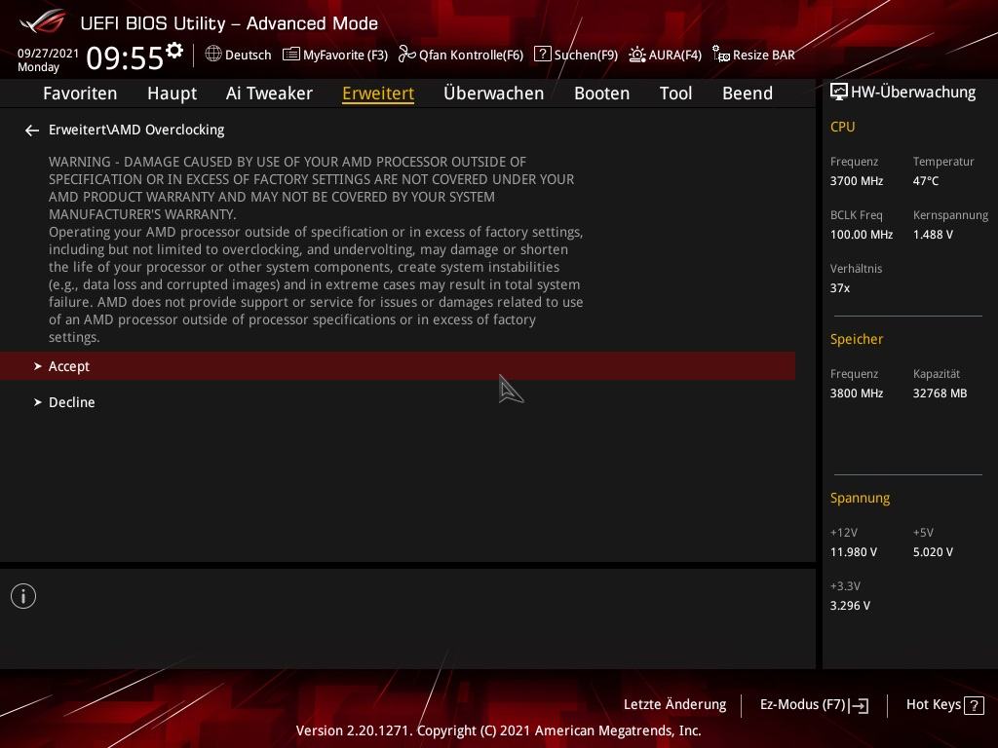Click the Qfan fan icon
The height and width of the screenshot is (748, 998).
(x=406, y=55)
